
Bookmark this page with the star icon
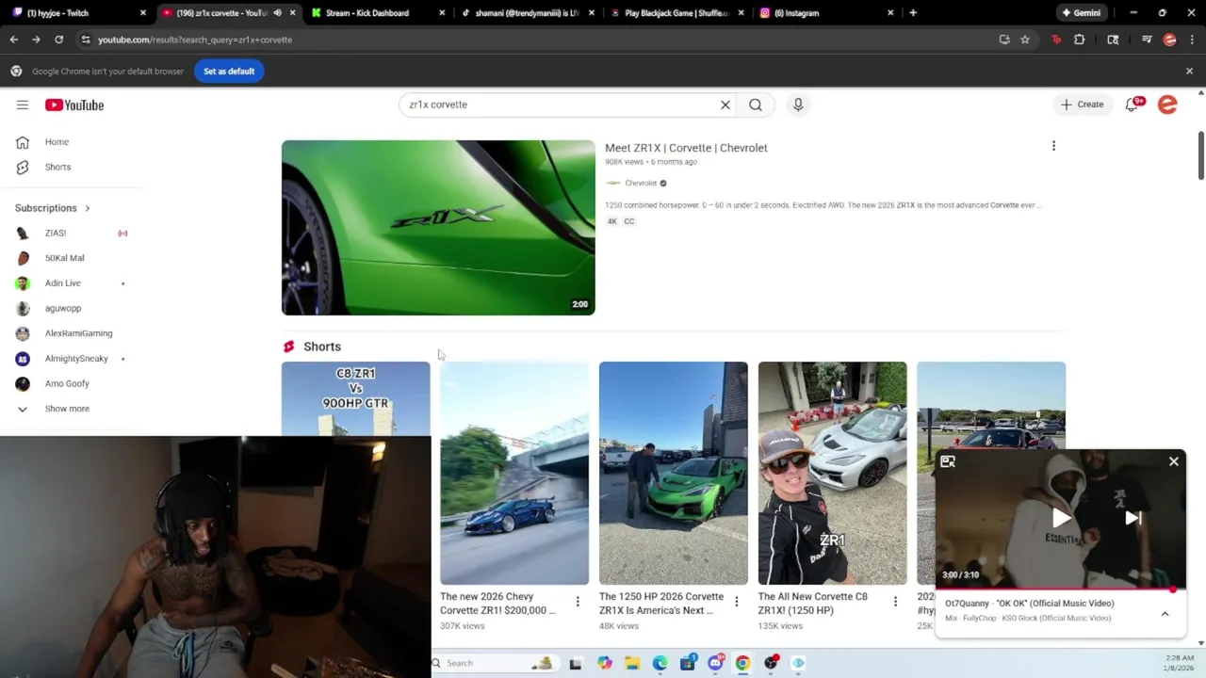click(x=1025, y=40)
